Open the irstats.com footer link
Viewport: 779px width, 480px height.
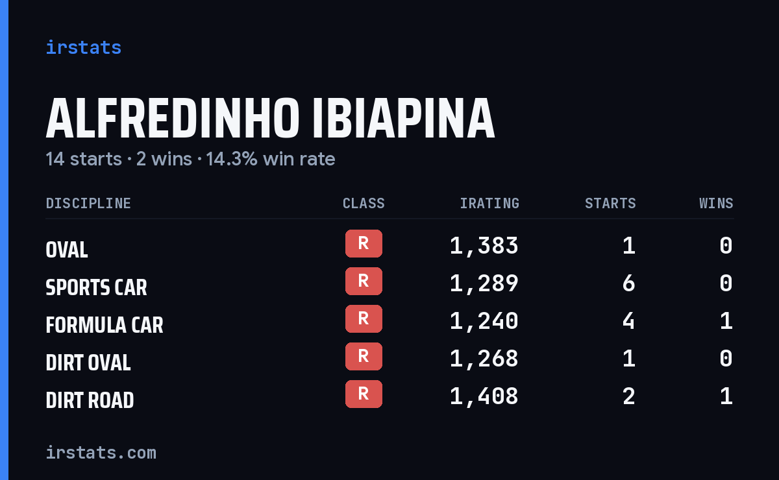[x=101, y=452]
